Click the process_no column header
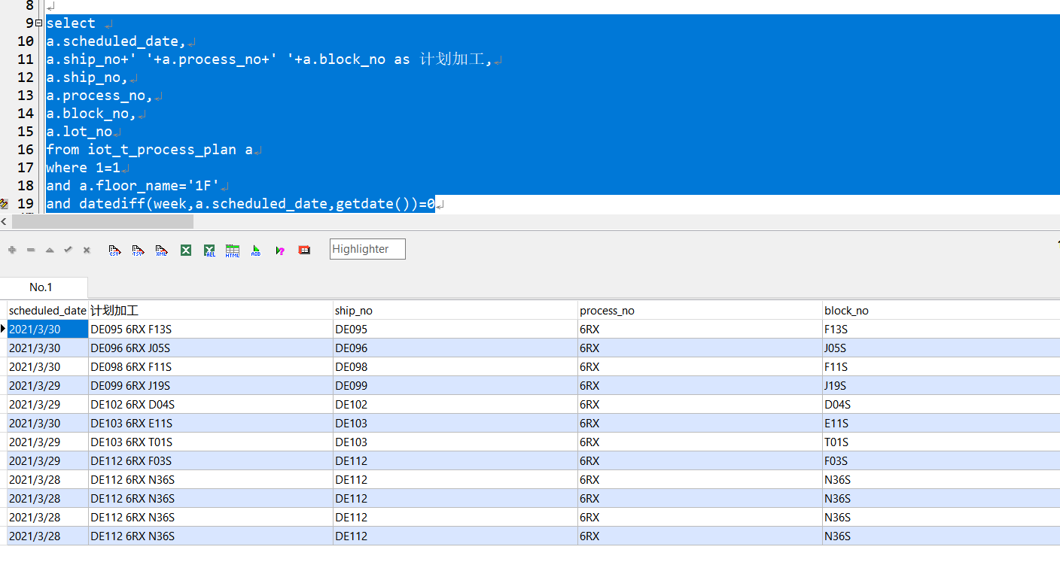 (700, 310)
